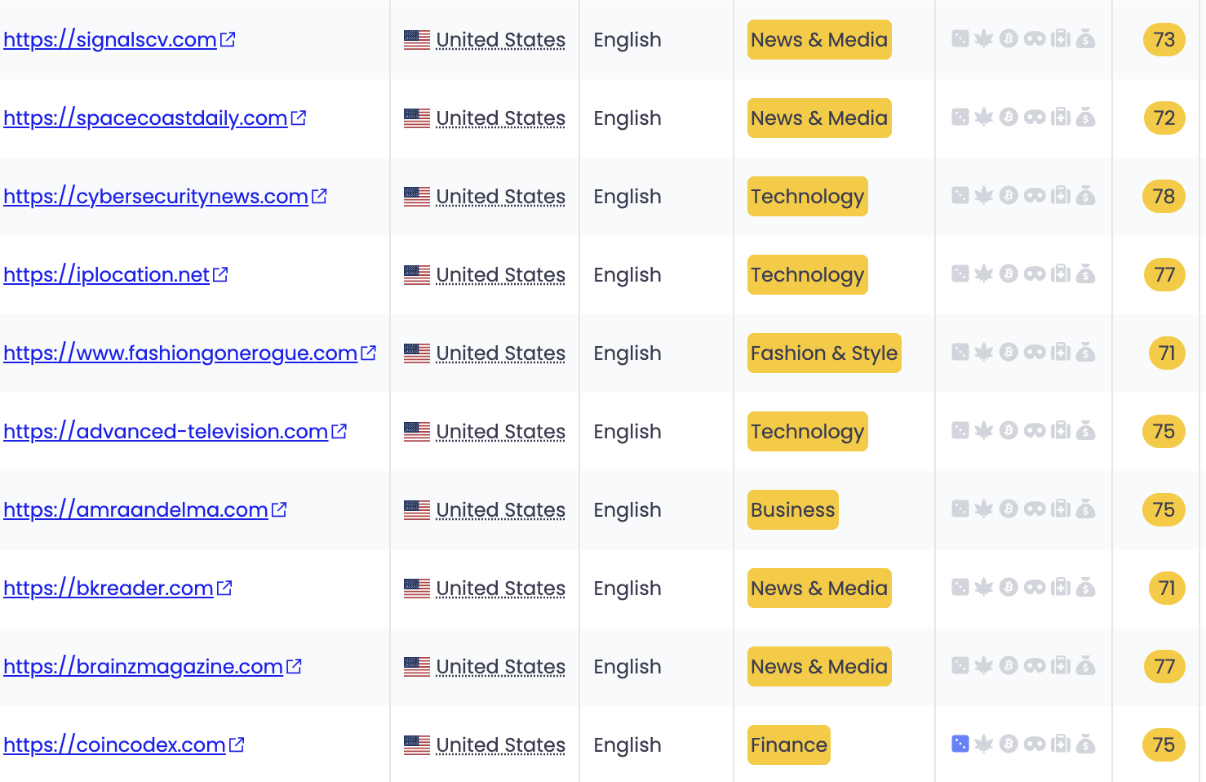1206x782 pixels.
Task: Click external link icon beside signalscv.com
Action: (x=228, y=39)
